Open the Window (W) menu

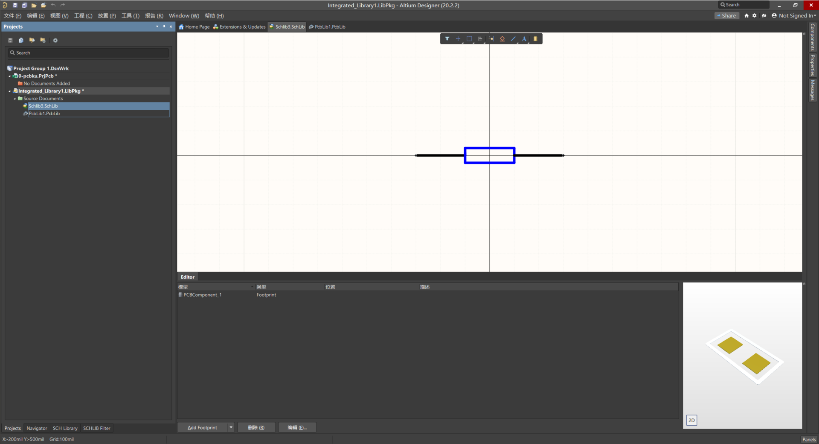click(184, 16)
